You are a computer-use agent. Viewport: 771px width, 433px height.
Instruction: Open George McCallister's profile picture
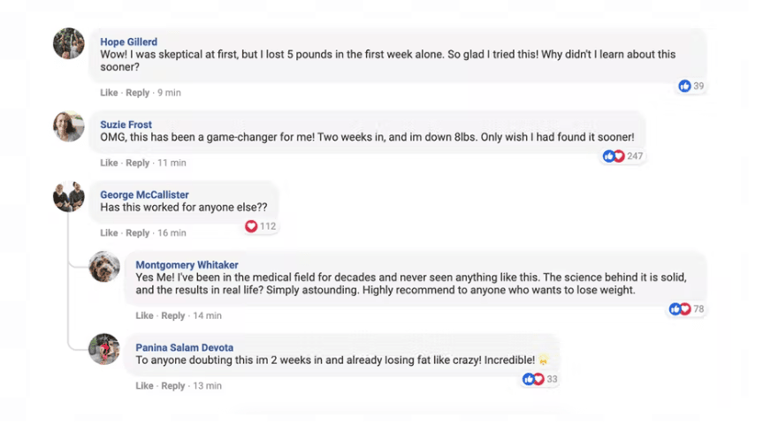[69, 196]
